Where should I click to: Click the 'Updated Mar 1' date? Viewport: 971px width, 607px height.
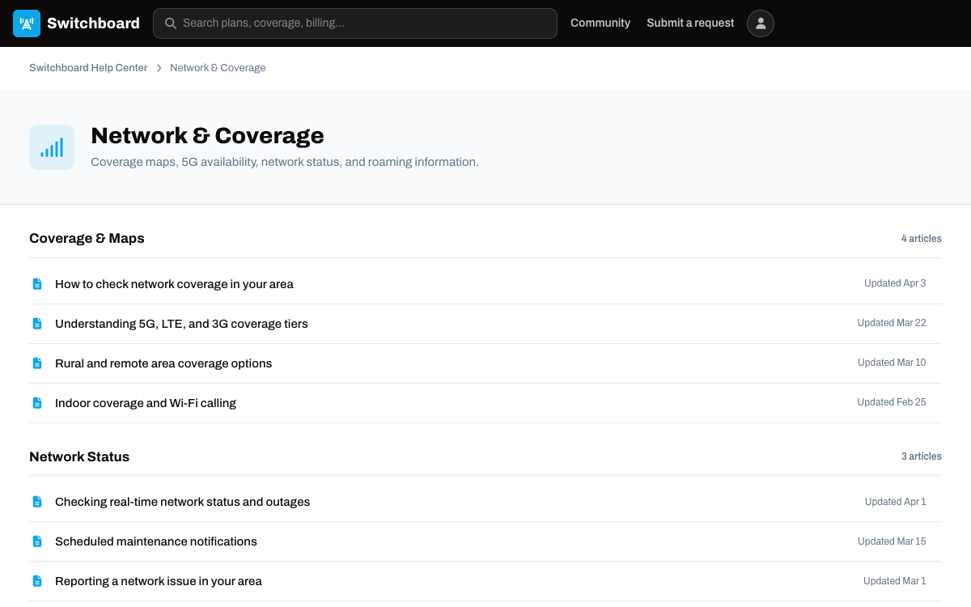(x=895, y=581)
